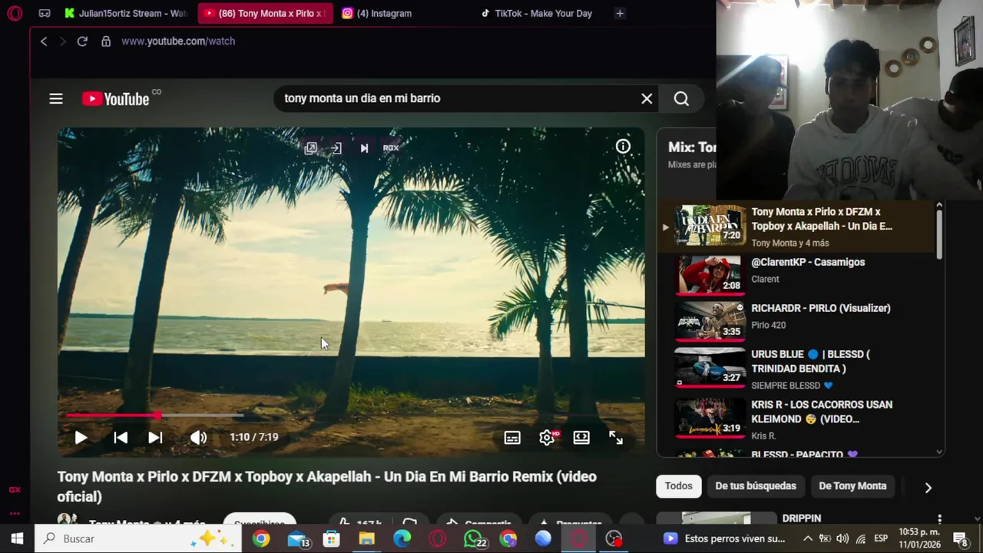Open the 3:35 RICHARDR thumbnail
Viewport: 983px width, 553px height.
pos(710,321)
